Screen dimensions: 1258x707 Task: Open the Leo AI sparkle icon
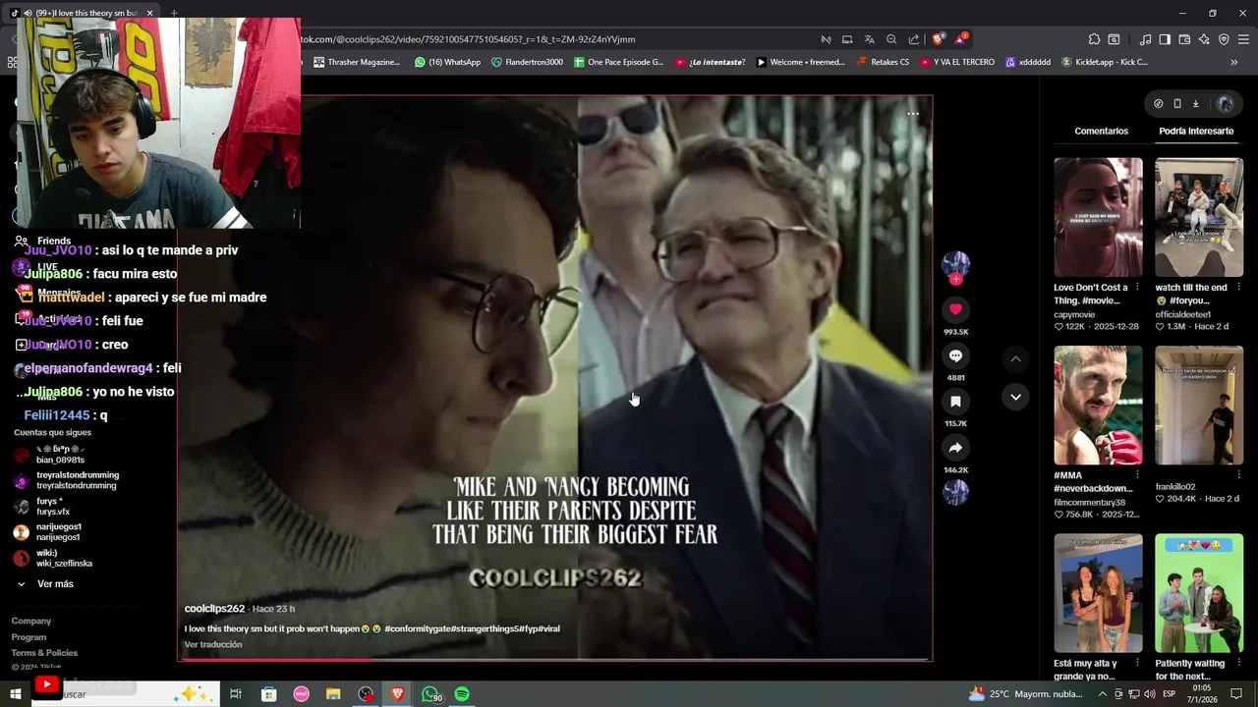pos(1204,39)
